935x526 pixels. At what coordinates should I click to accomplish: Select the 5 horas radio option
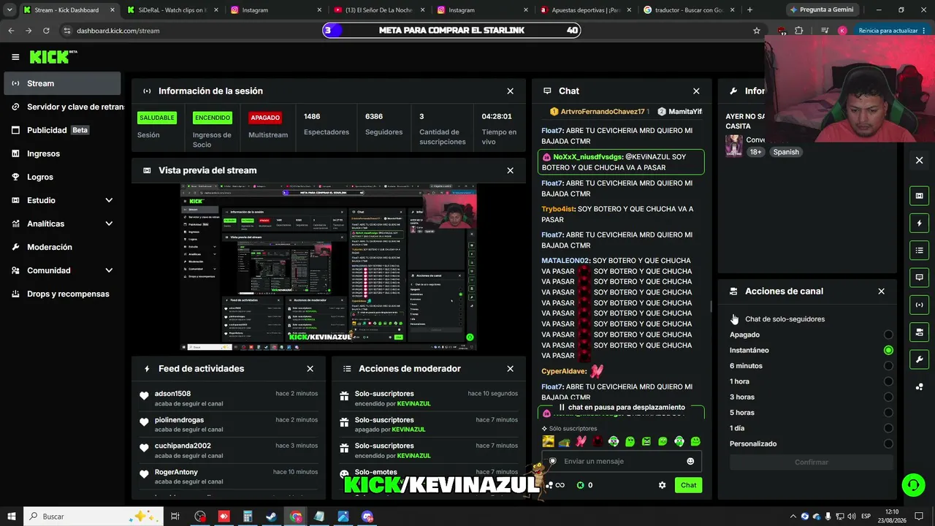coord(888,413)
